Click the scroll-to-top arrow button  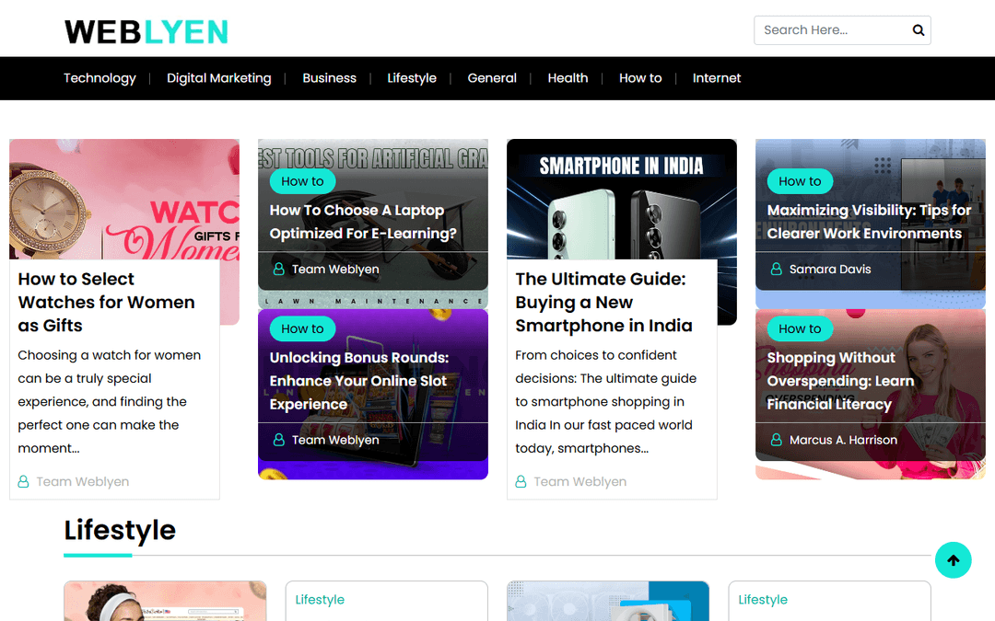(954, 560)
